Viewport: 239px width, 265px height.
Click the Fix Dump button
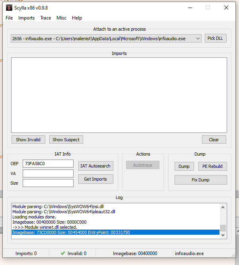pyautogui.click(x=200, y=180)
